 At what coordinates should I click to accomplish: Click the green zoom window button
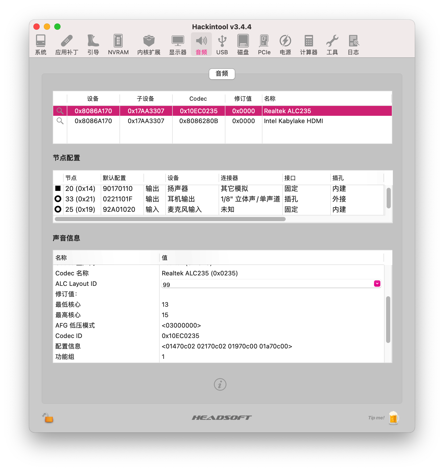(57, 27)
